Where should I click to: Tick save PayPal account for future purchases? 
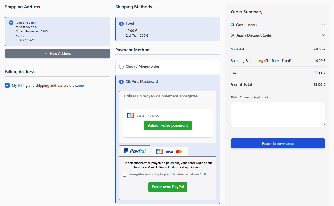pos(125,175)
